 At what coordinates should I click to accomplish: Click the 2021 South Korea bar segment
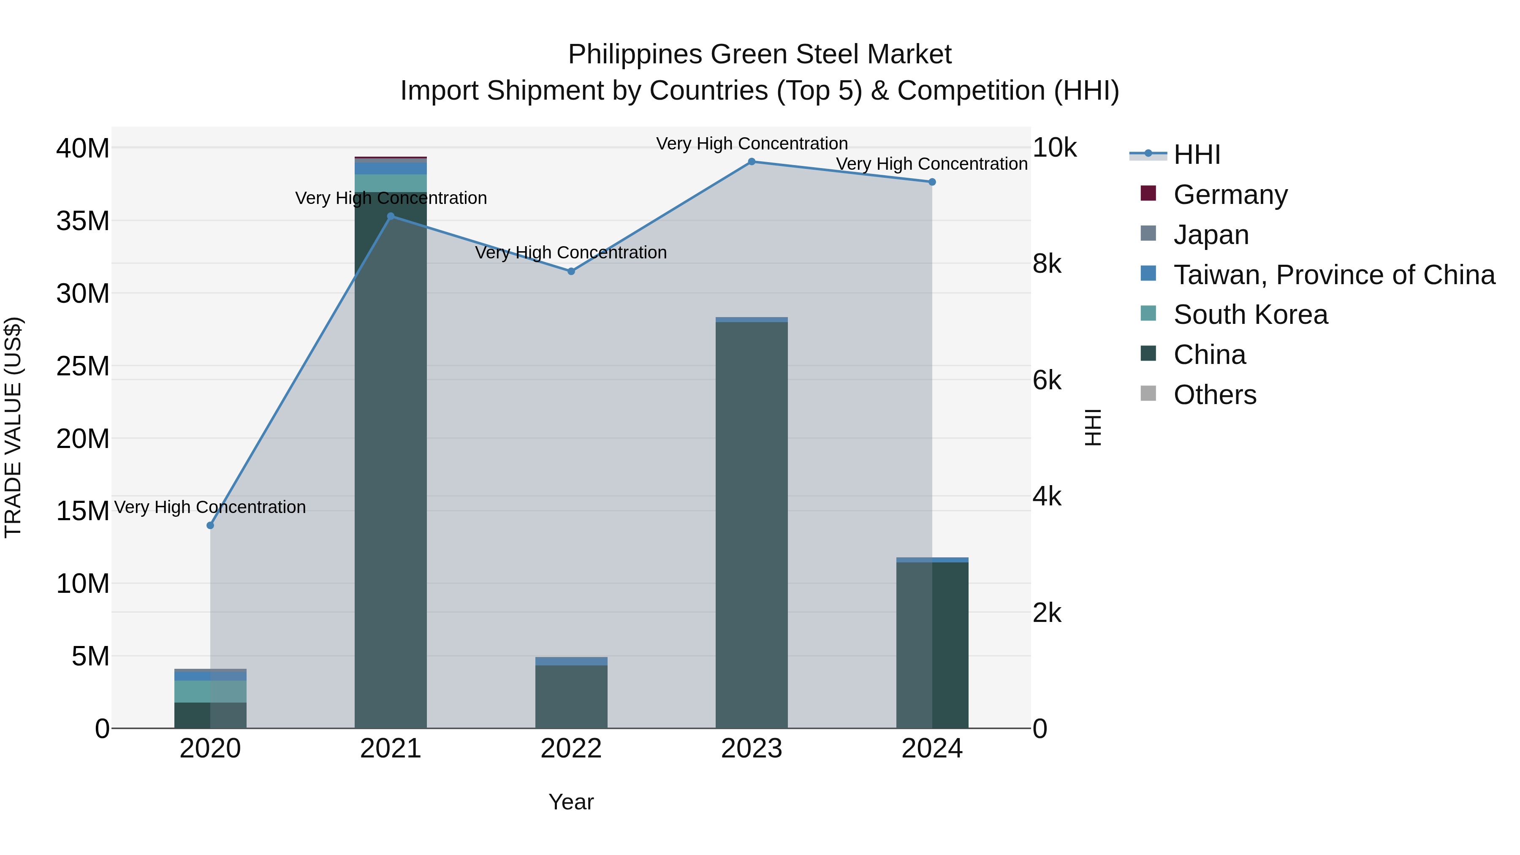[391, 183]
